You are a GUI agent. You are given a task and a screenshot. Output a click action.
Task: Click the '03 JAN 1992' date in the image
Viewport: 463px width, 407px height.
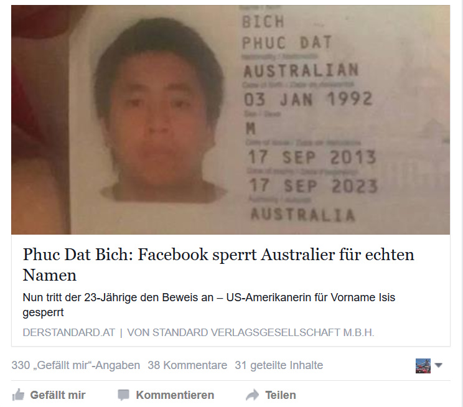(308, 99)
